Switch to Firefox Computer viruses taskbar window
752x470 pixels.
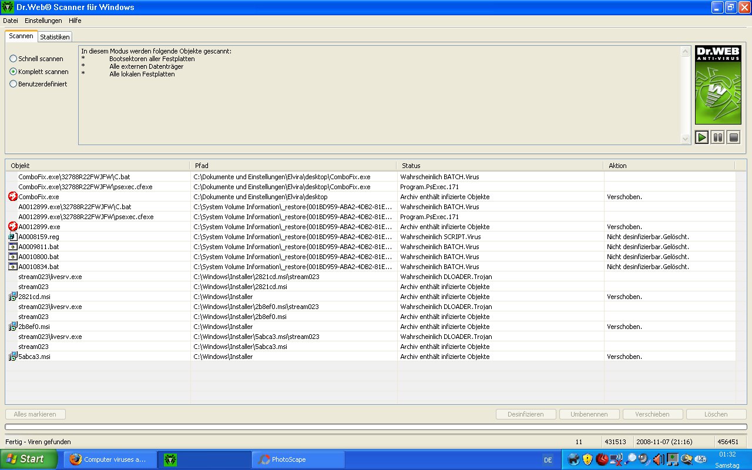click(110, 459)
